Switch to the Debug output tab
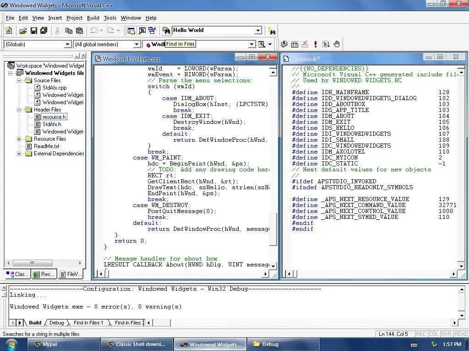The height and width of the screenshot is (351, 469). pos(56,323)
